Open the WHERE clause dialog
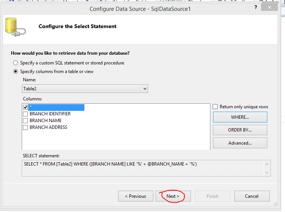This screenshot has height=212, width=285. pyautogui.click(x=240, y=117)
